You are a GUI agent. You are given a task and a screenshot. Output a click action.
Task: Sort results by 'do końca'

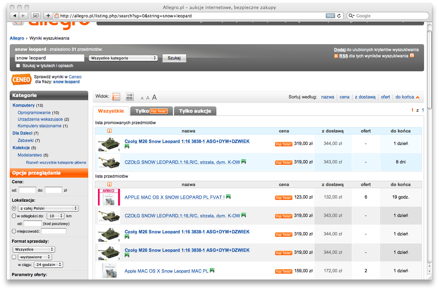(405, 97)
